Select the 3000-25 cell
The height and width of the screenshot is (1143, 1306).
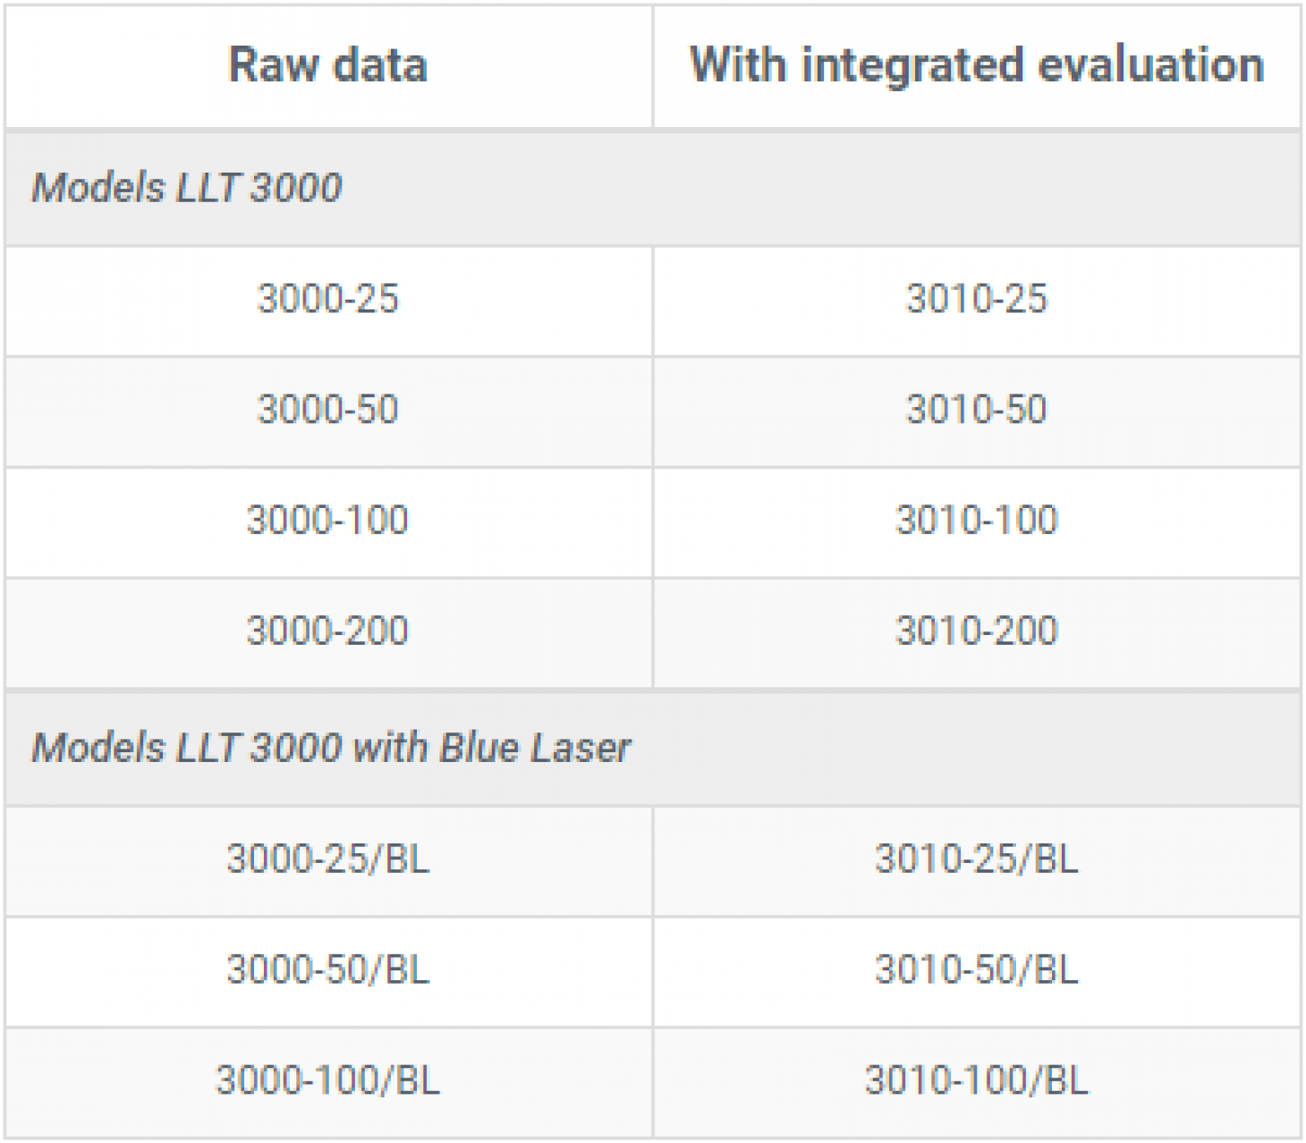(327, 299)
